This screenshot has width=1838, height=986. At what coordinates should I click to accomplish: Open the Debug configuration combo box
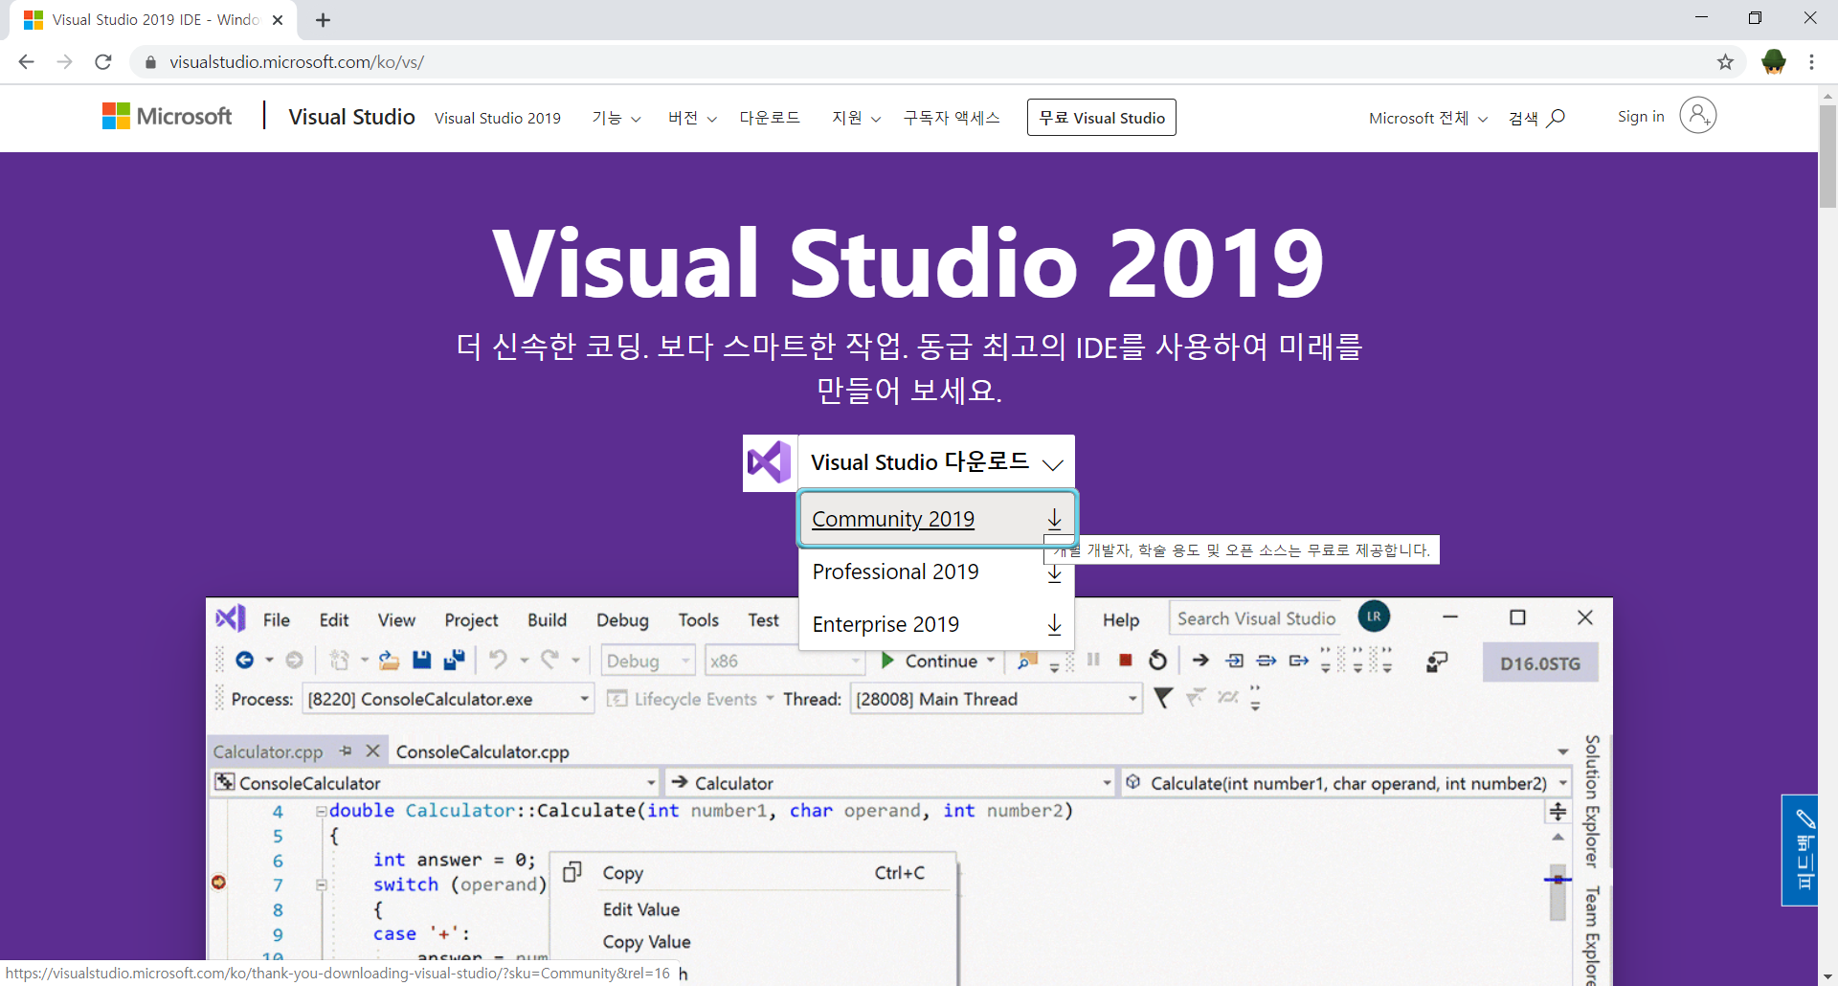pos(648,661)
